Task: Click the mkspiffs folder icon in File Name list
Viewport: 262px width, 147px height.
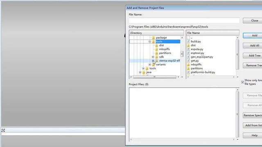Action: click(x=188, y=65)
